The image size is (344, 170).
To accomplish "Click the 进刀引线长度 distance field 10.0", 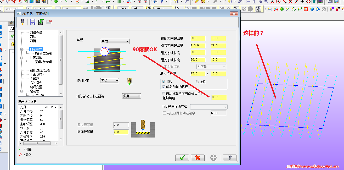I will pyautogui.click(x=218, y=52).
